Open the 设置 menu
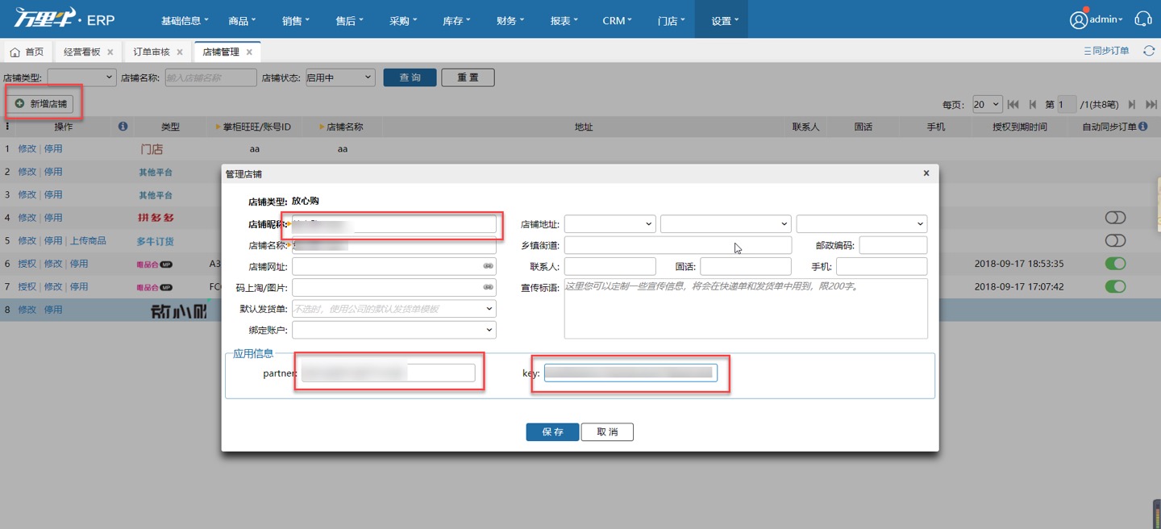Viewport: 1161px width, 529px height. click(722, 19)
